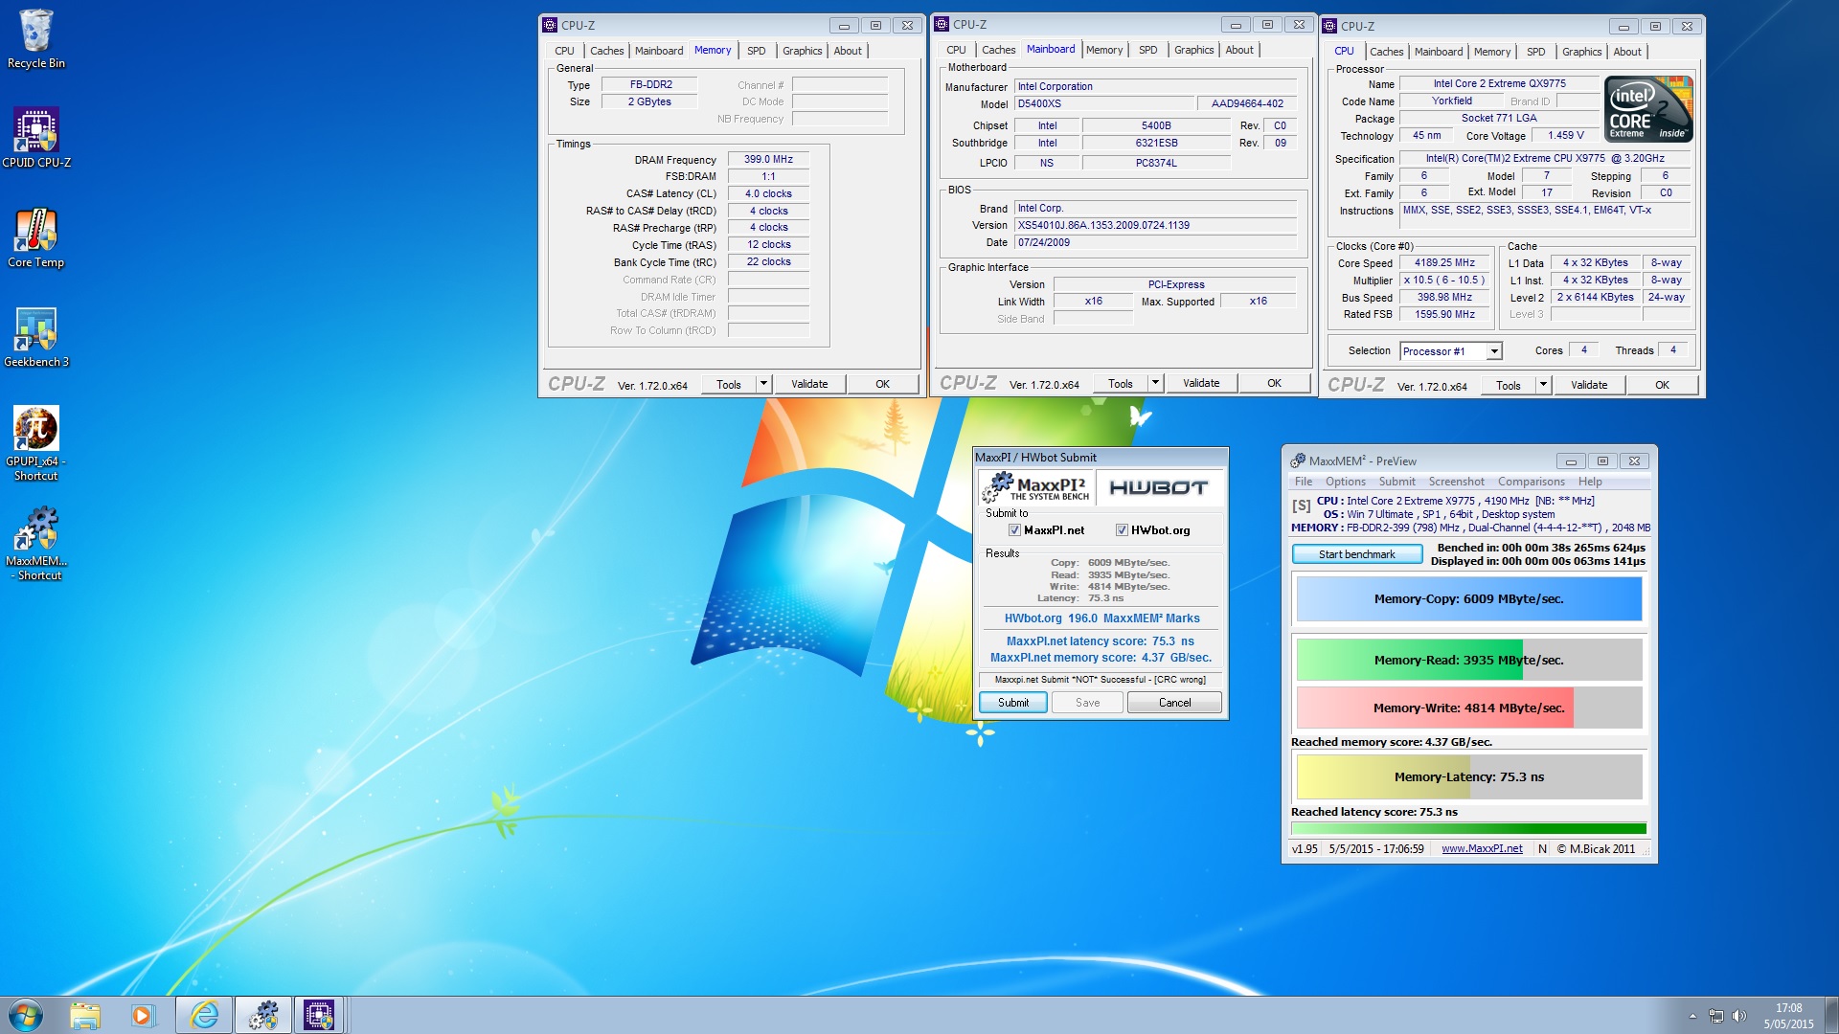Click the DRAM Frequency value field
Image resolution: width=1839 pixels, height=1034 pixels.
point(768,160)
